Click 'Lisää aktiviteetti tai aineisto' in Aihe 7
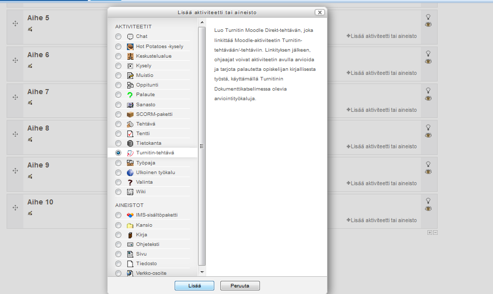Viewport: 493px width, 294px height. [382, 110]
